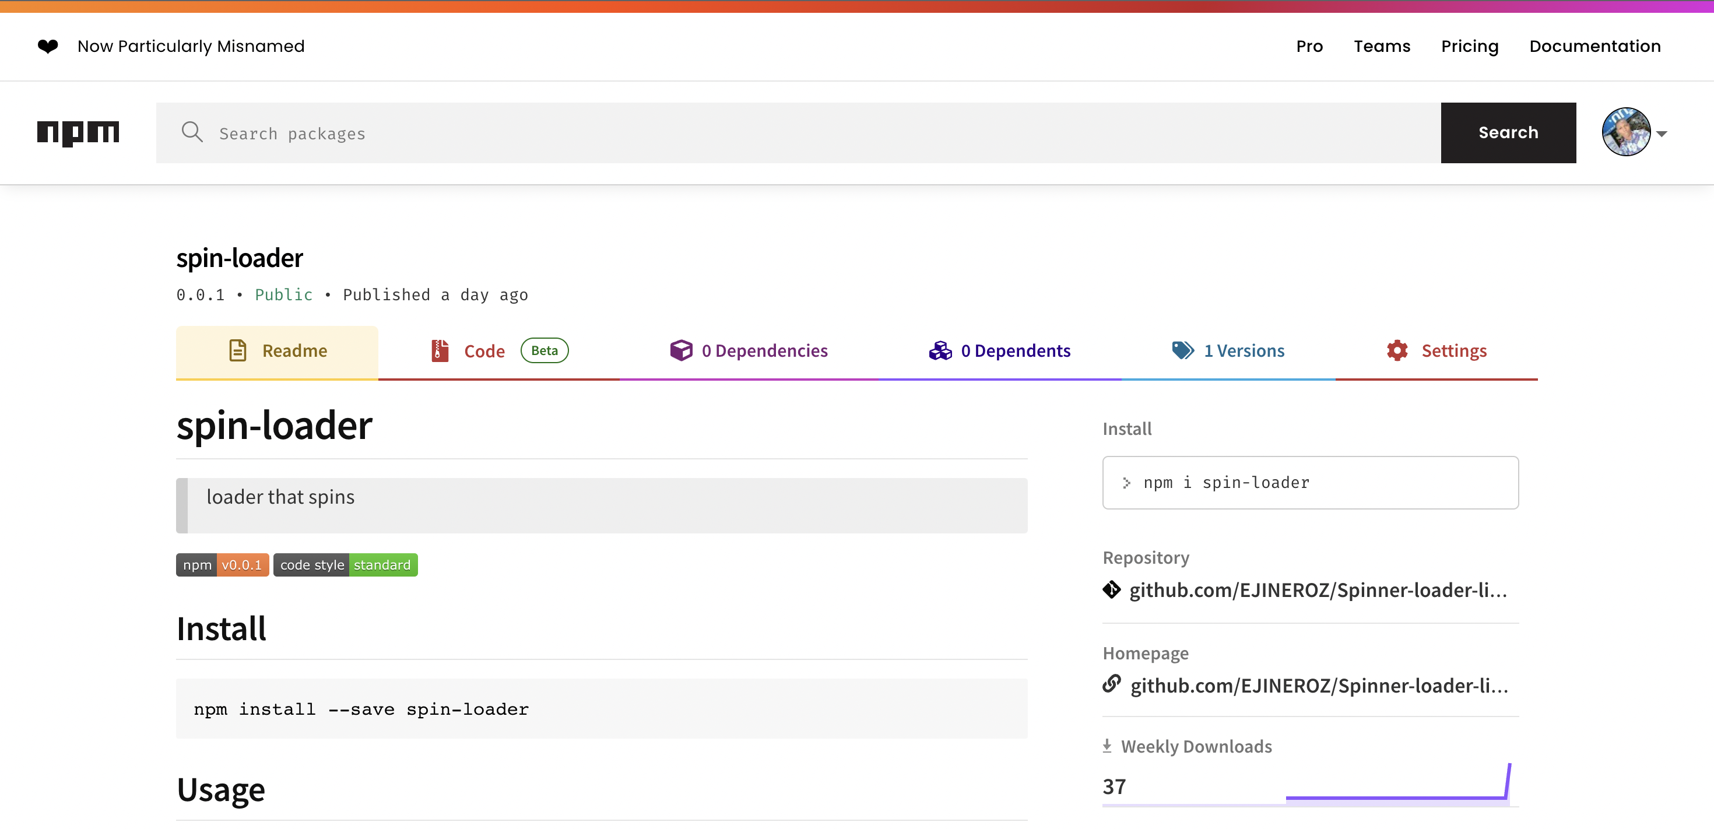
Task: Open the Pricing link
Action: tap(1469, 47)
